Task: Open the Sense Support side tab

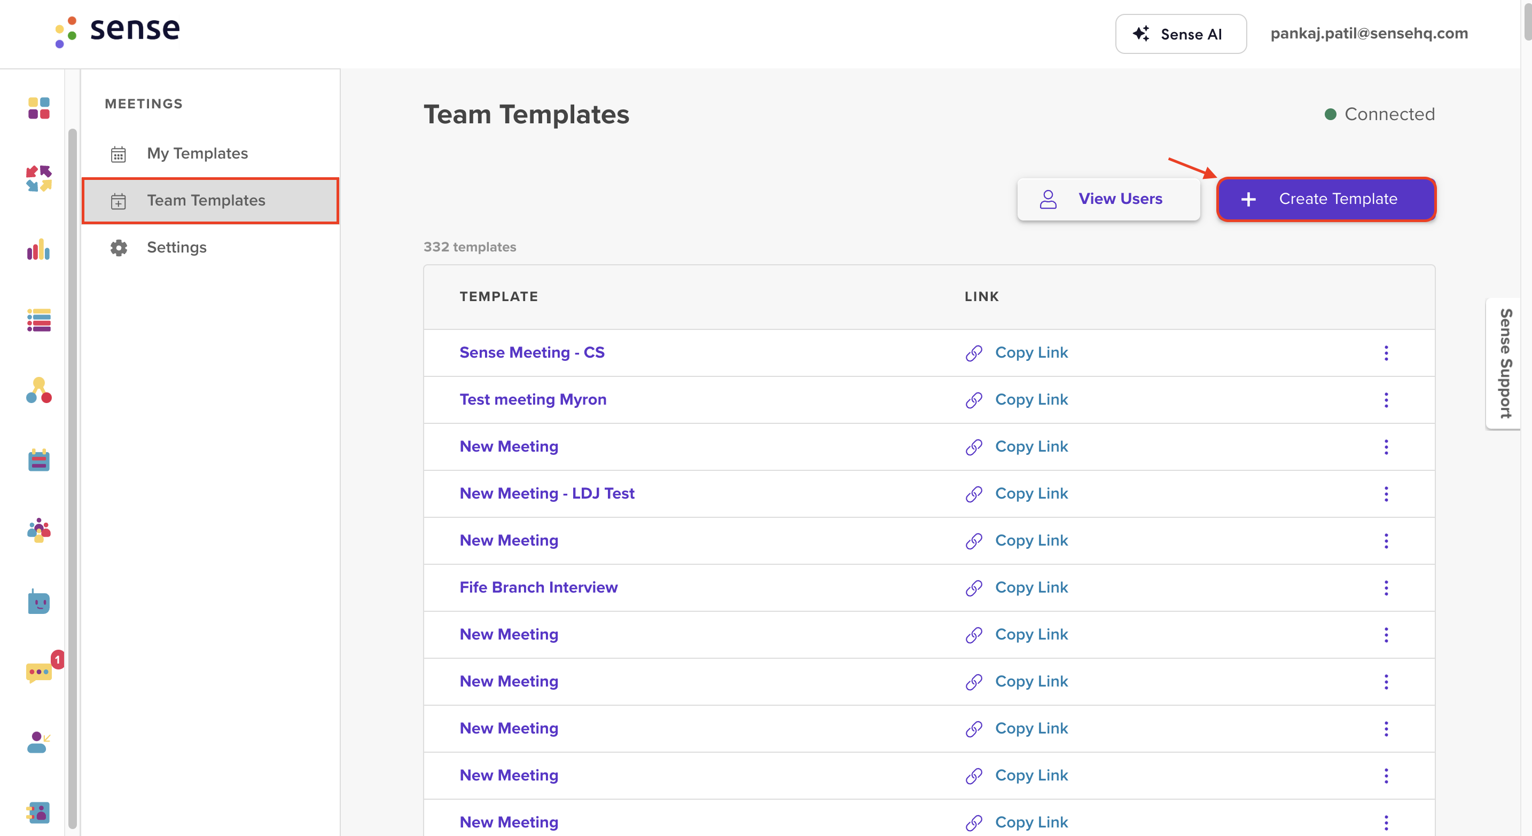Action: (1504, 363)
